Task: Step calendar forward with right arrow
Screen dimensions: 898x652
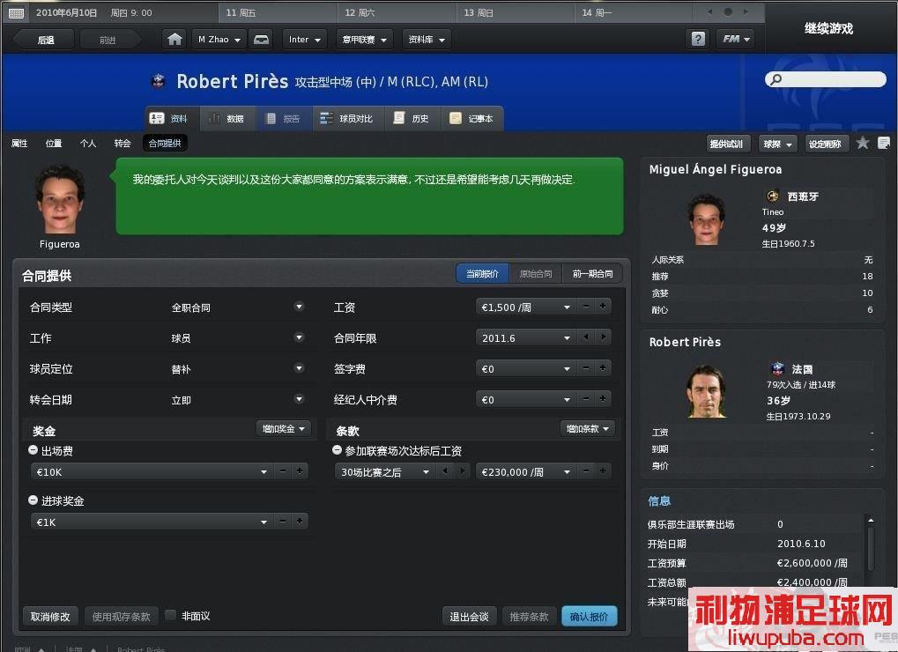Action: (746, 12)
